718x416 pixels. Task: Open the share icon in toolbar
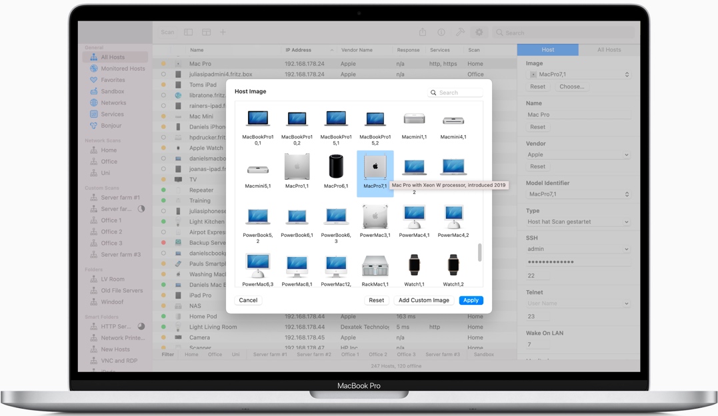tap(423, 32)
